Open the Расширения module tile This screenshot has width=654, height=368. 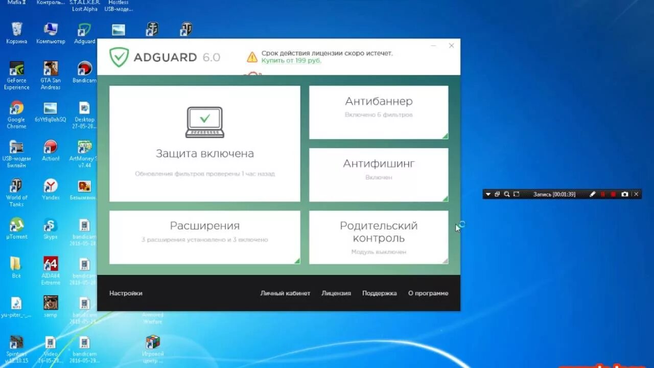(x=205, y=238)
